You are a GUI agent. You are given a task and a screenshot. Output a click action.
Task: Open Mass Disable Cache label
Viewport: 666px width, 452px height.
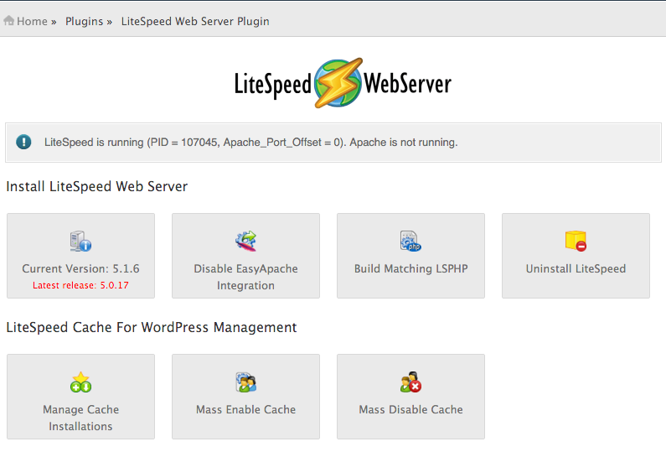click(410, 409)
